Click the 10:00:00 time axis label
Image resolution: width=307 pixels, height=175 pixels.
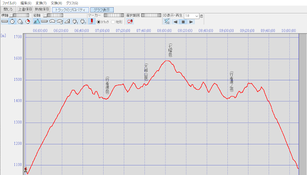tap(289, 31)
